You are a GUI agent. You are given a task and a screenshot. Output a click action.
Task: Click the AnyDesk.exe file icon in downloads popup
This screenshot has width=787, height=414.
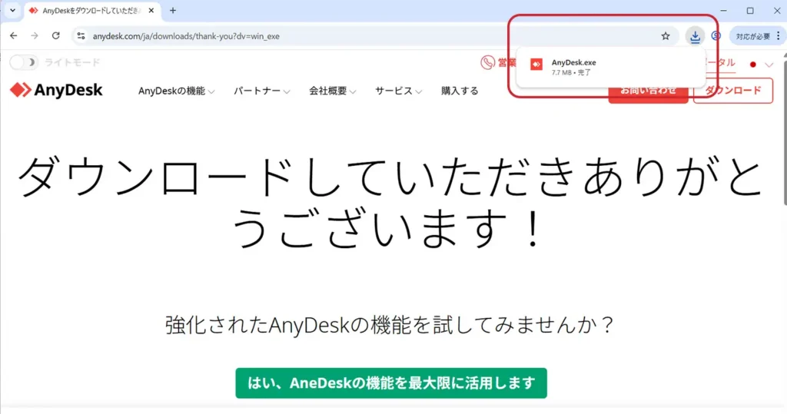(536, 67)
